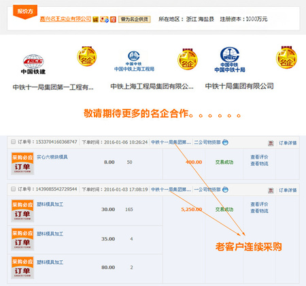Click 交易成功 status on the 400.00 order
Screen dimensions: 306x286
(x=224, y=162)
